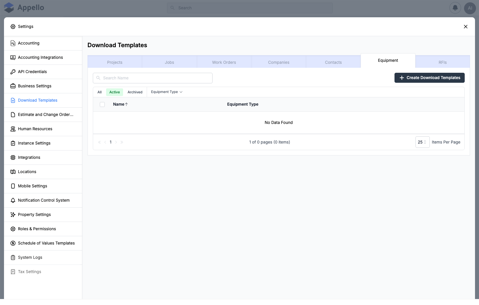Click the API Credentials key icon
479x305 pixels.
(13, 72)
